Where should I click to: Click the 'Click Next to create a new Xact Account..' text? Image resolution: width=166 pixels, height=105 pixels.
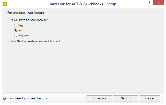(x=35, y=41)
